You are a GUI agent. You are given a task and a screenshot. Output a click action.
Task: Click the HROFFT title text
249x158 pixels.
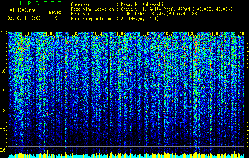[41, 3]
